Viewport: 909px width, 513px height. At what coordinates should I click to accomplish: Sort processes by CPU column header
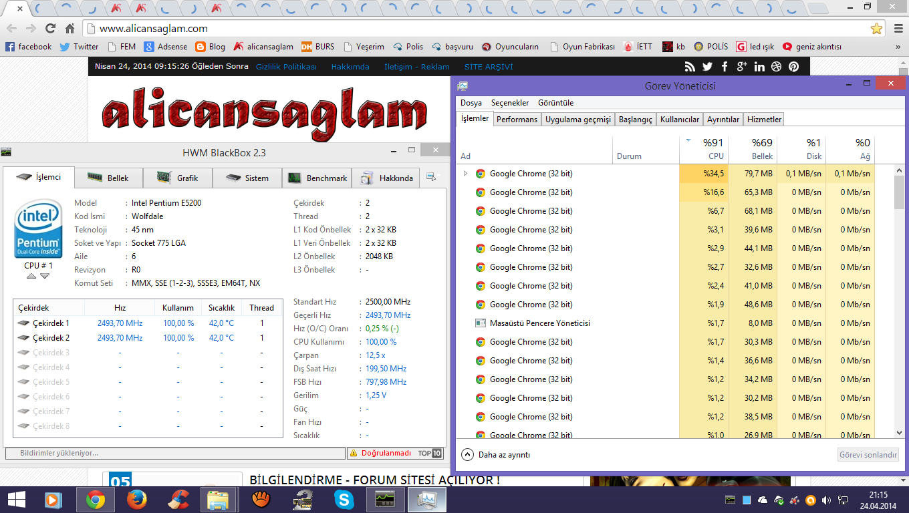click(x=704, y=150)
